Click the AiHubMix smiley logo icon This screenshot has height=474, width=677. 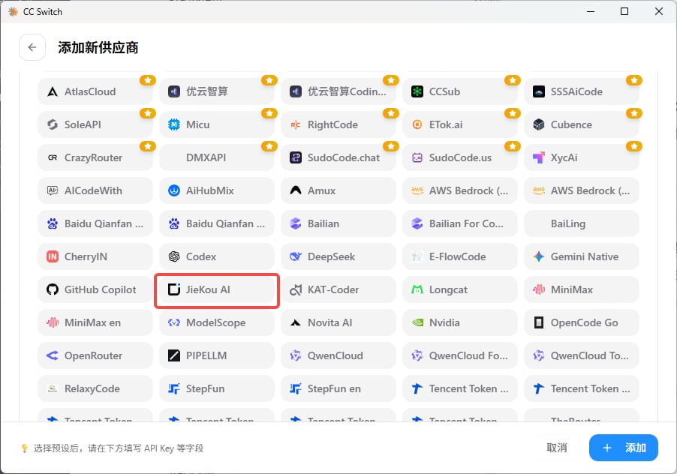point(174,190)
